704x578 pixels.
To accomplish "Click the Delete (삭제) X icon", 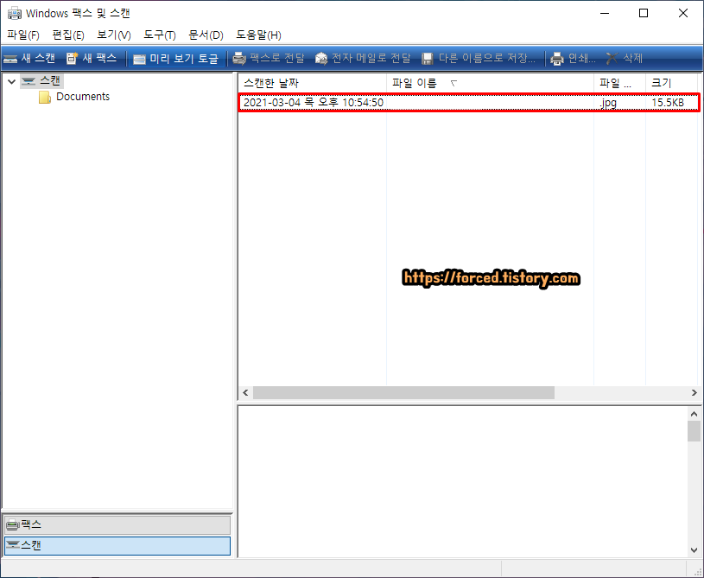I will point(612,59).
